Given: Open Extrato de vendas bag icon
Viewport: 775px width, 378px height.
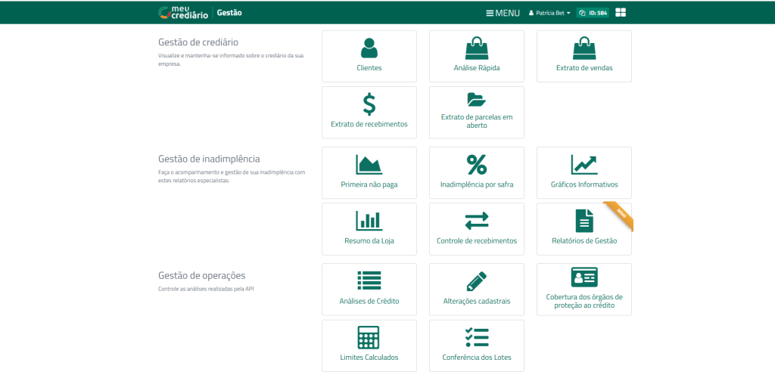Looking at the screenshot, I should point(584,48).
